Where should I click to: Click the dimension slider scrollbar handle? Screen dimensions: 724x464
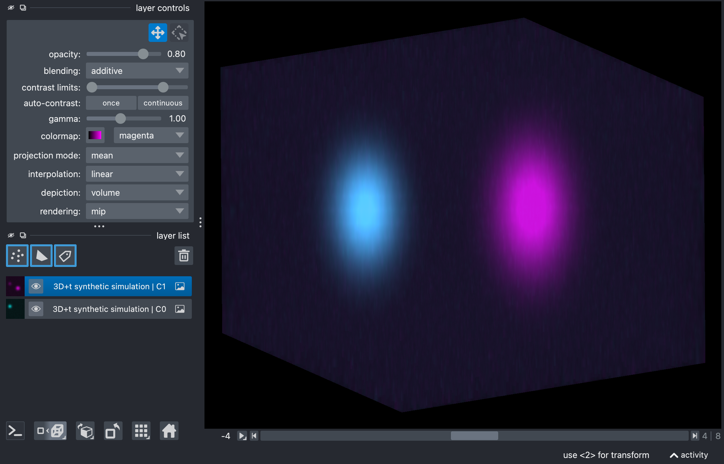pyautogui.click(x=475, y=436)
